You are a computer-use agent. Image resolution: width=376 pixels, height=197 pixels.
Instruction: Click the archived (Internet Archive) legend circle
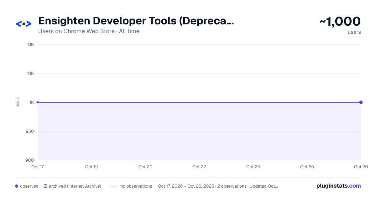coord(45,186)
